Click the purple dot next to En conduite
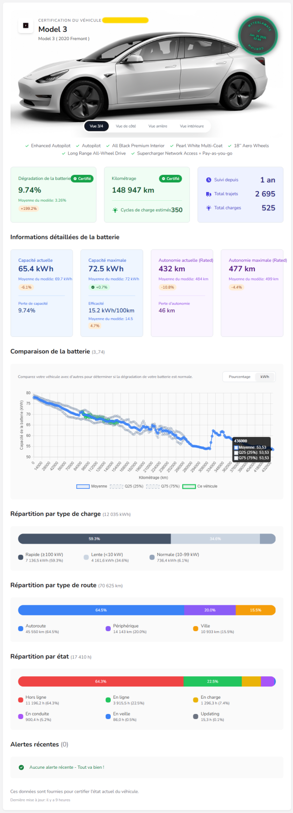 pos(21,716)
